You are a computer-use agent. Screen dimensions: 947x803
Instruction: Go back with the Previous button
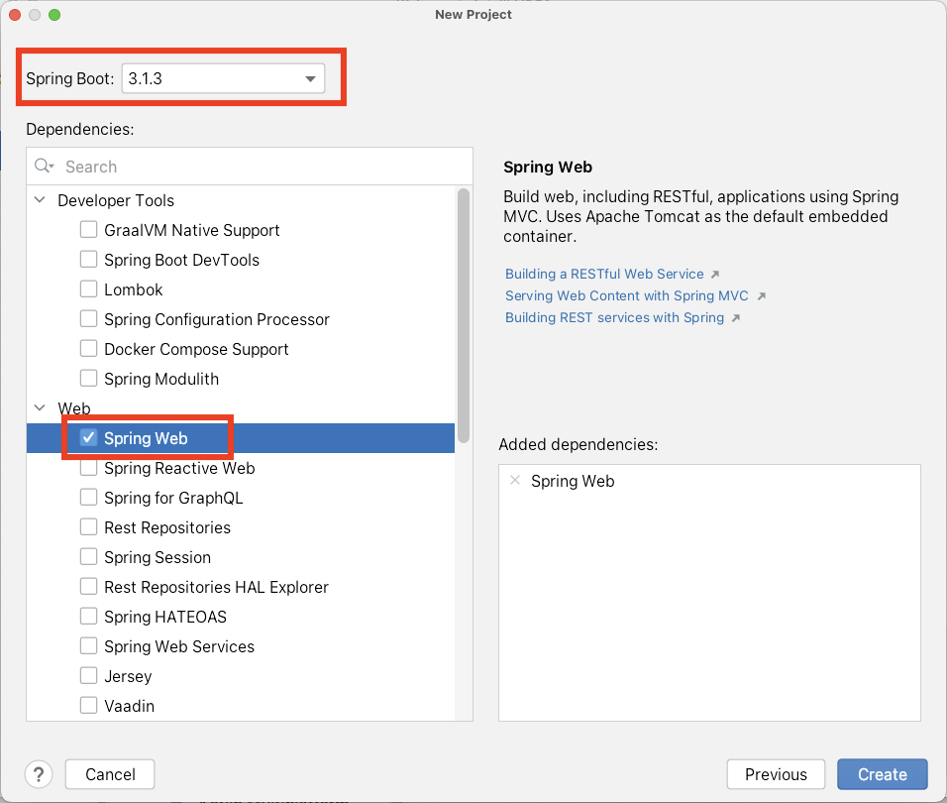(776, 774)
